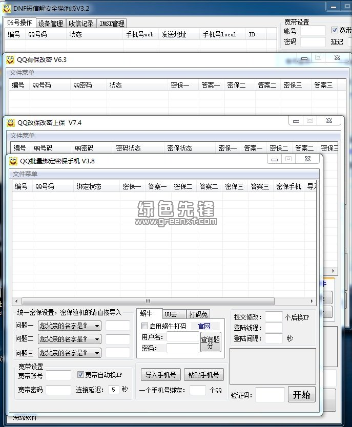Open 文件菜单 in QQ有保改密 window

click(x=22, y=72)
